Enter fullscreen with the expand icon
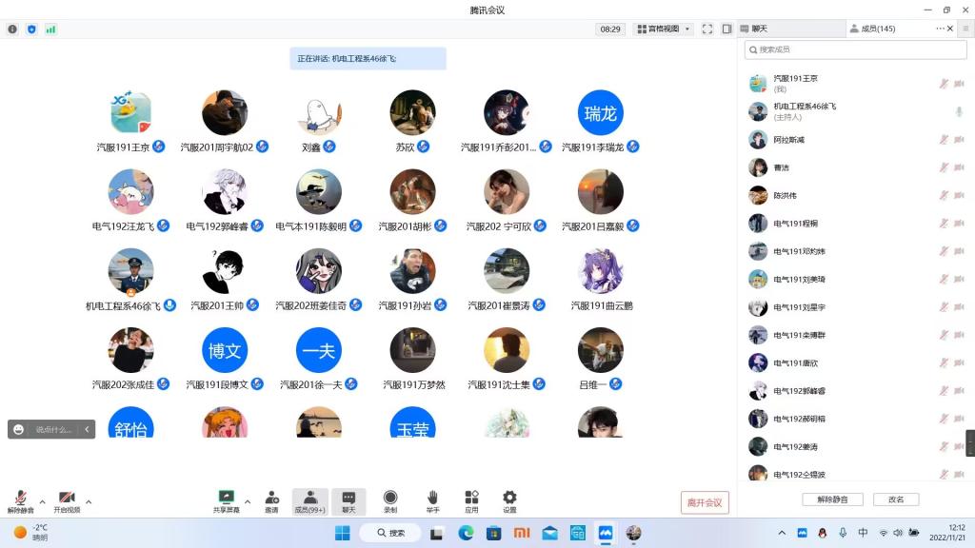The image size is (975, 548). point(707,29)
